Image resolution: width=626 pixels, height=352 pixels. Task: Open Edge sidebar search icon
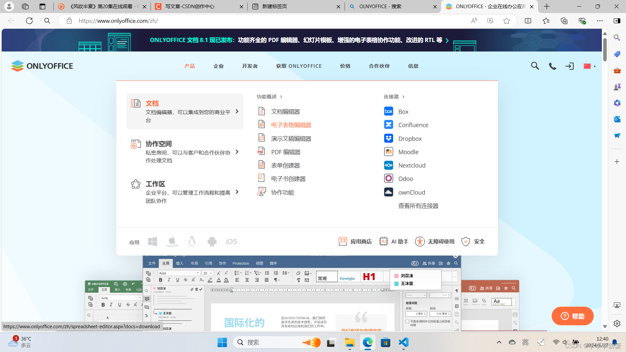click(x=617, y=37)
